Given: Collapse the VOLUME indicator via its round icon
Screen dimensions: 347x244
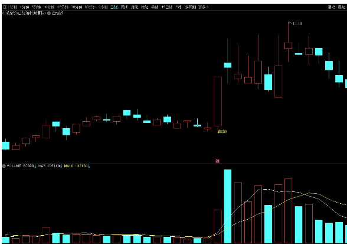Looking at the screenshot, I should point(4,166).
